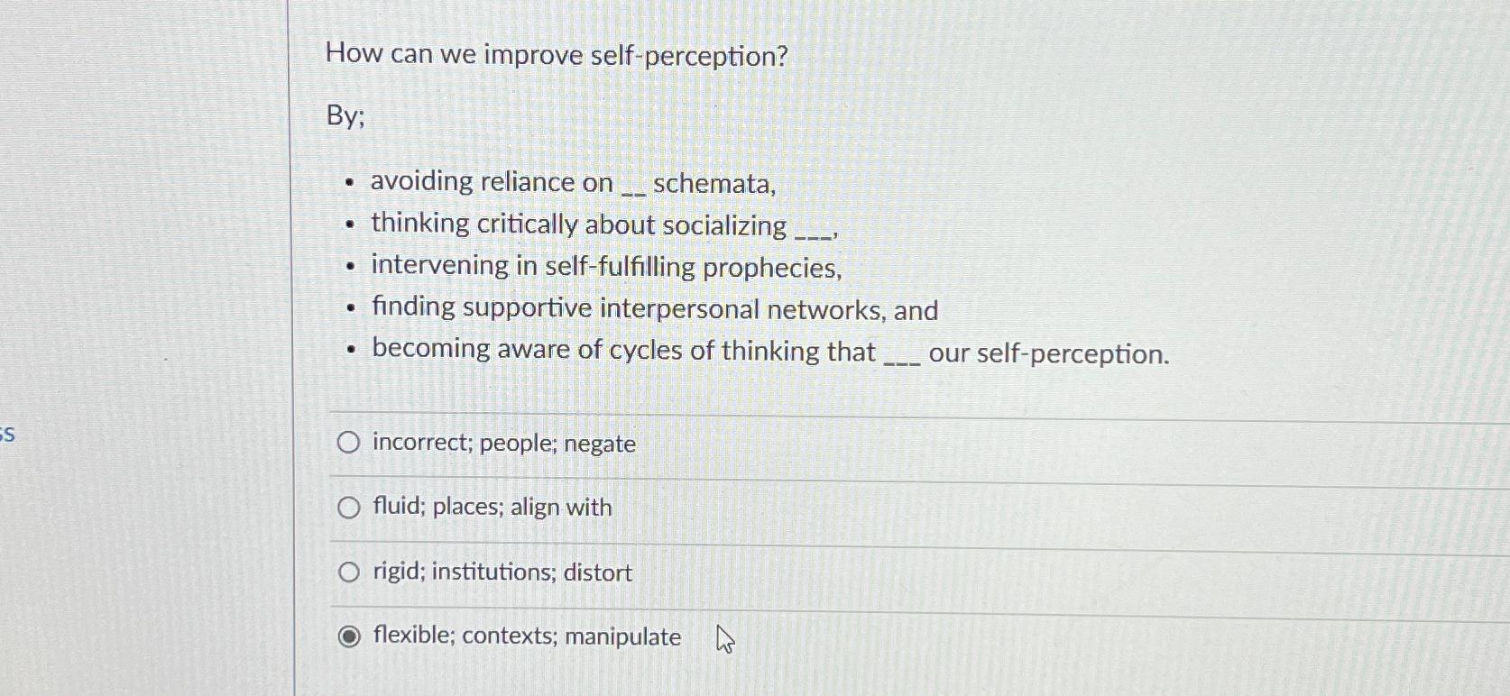Click the 'By;' text below the question
This screenshot has width=1510, height=696.
[x=344, y=117]
